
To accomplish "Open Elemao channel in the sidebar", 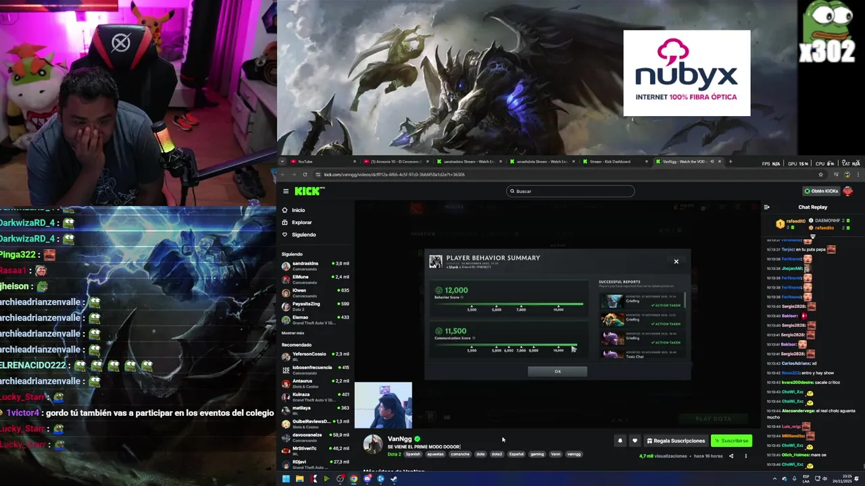I will pos(316,320).
